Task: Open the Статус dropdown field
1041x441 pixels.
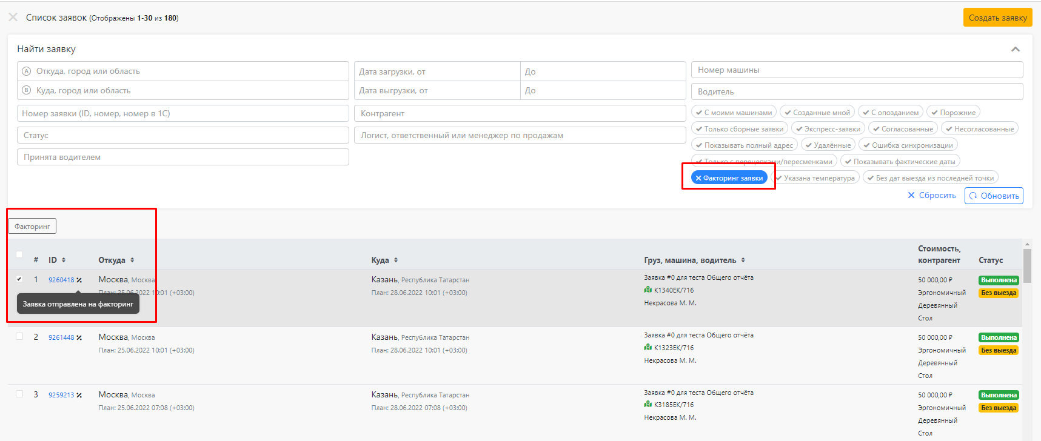Action: (x=183, y=135)
